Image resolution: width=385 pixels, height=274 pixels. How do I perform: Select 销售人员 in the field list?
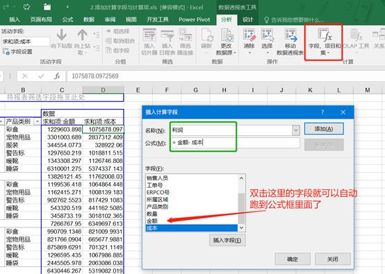pos(192,178)
